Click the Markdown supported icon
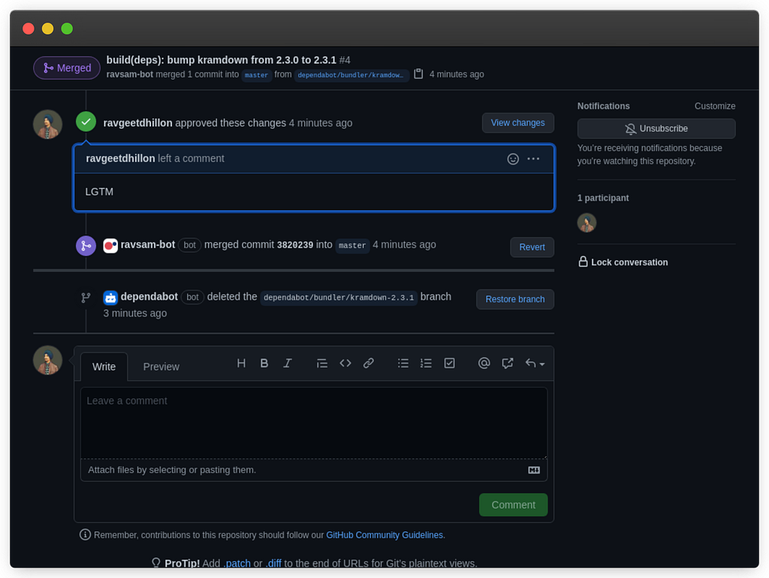 click(534, 470)
